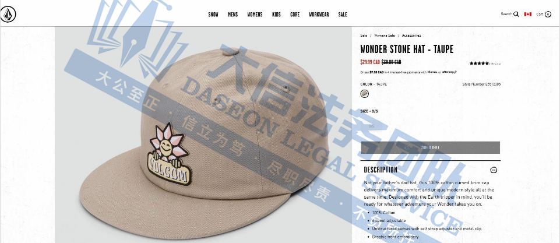
Task: Open the MENS menu
Action: [233, 15]
